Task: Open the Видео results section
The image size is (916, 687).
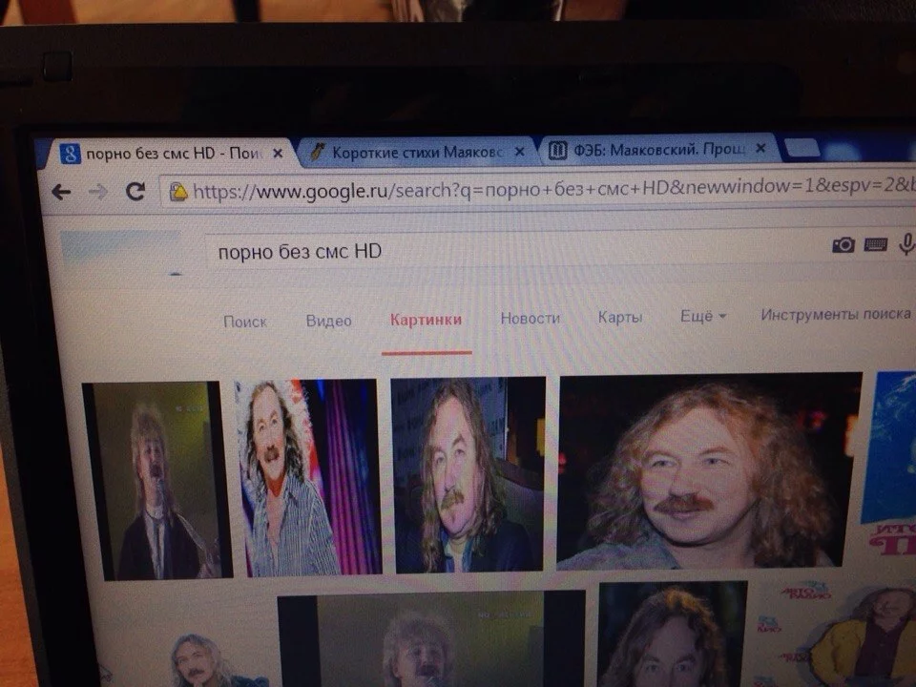Action: [329, 321]
